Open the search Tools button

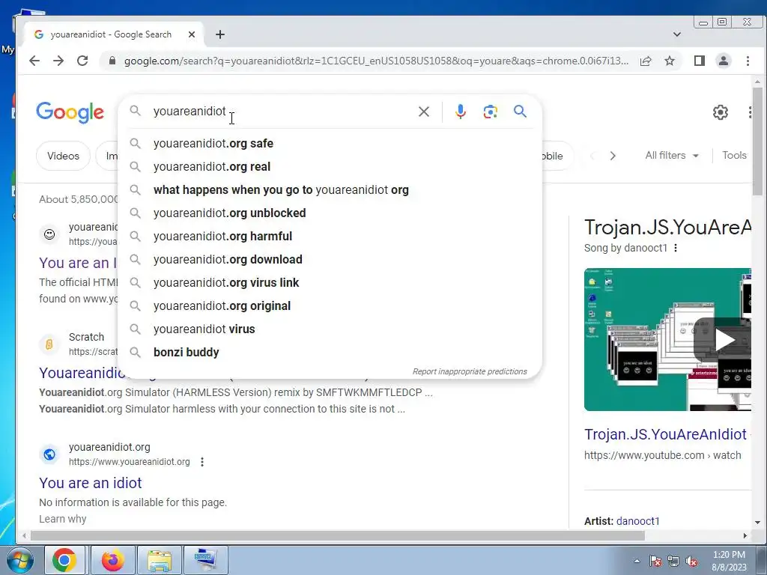point(734,156)
